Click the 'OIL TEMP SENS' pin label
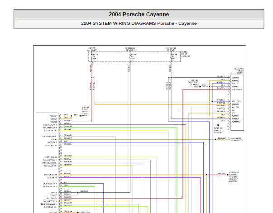 point(50,137)
